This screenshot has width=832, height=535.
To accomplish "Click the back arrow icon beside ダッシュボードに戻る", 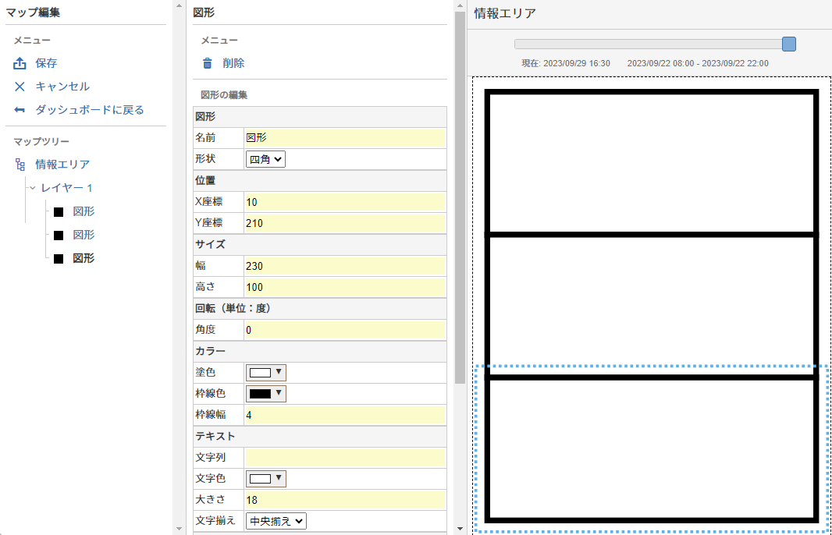I will pyautogui.click(x=20, y=110).
